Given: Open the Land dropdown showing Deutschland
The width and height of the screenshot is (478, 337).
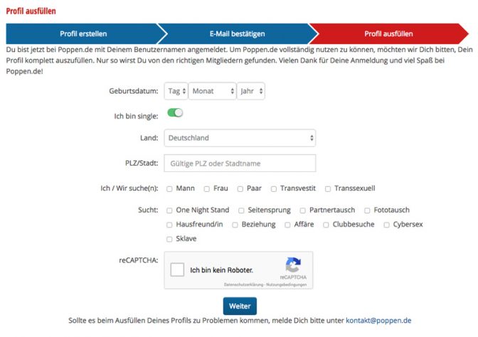Looking at the screenshot, I should pyautogui.click(x=240, y=138).
